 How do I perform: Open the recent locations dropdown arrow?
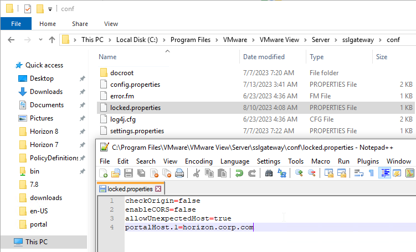(40, 40)
